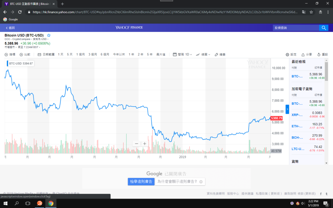Select the 3 month (3 個月) range

(x=93, y=55)
